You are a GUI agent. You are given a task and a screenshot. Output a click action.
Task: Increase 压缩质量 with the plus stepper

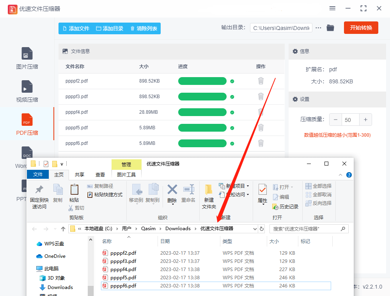pos(365,120)
